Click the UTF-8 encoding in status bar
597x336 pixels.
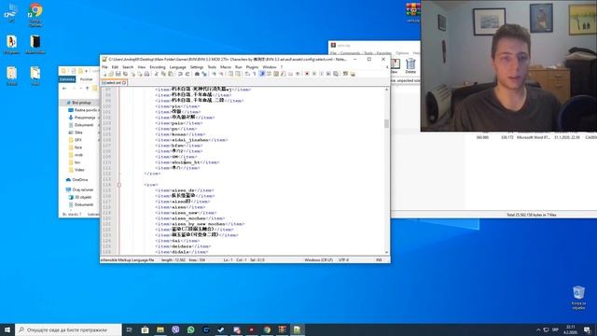click(x=344, y=259)
